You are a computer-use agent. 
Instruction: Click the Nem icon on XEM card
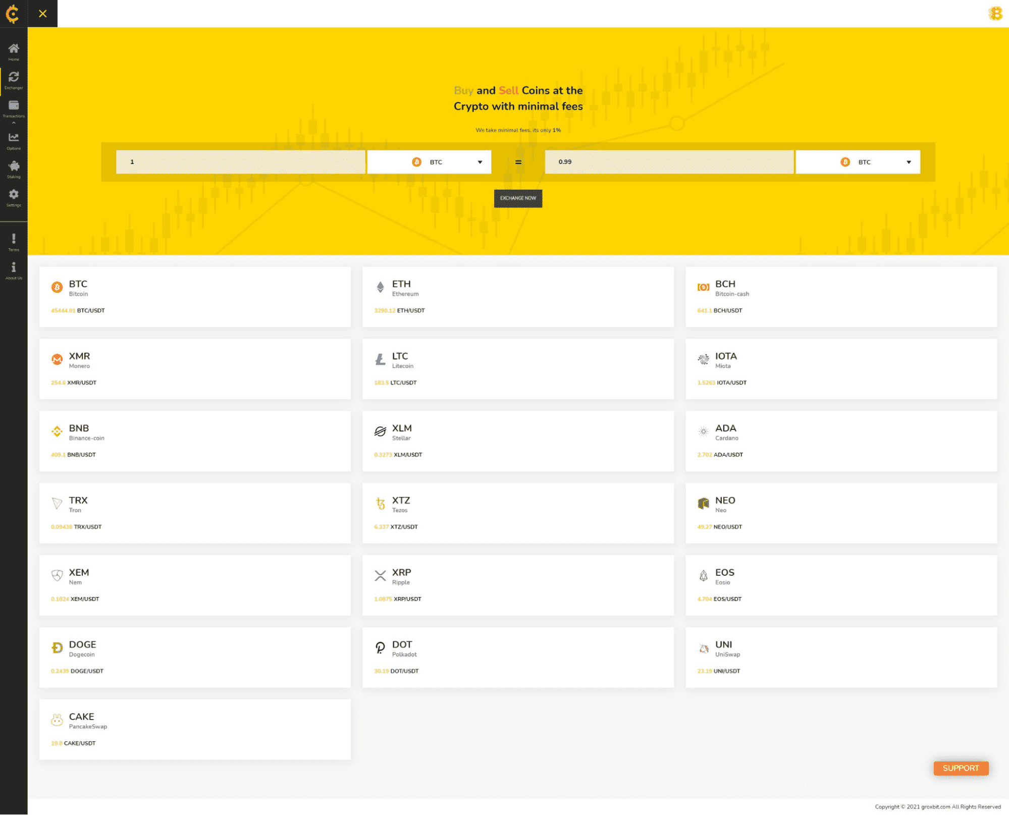[57, 576]
